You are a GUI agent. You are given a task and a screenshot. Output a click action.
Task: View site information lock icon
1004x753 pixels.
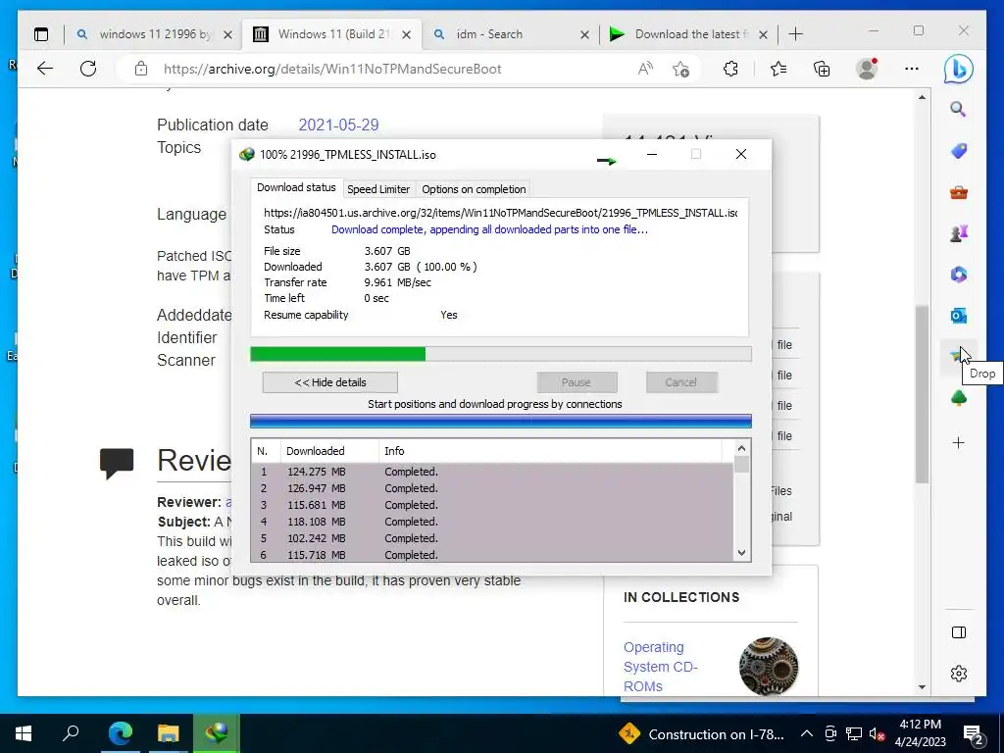point(141,69)
